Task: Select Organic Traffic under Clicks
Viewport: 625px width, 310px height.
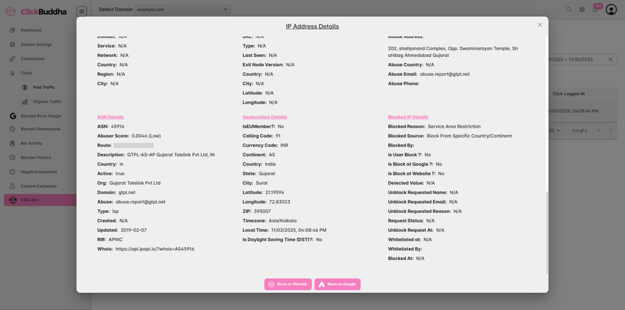Action: 47,102
